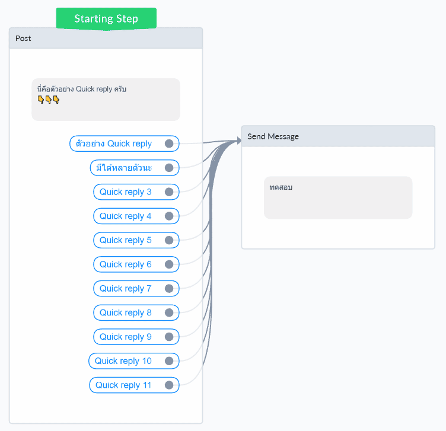This screenshot has width=446, height=431.
Task: Click the connector dot on มีได้หลายตัวนะ
Action: 169,168
